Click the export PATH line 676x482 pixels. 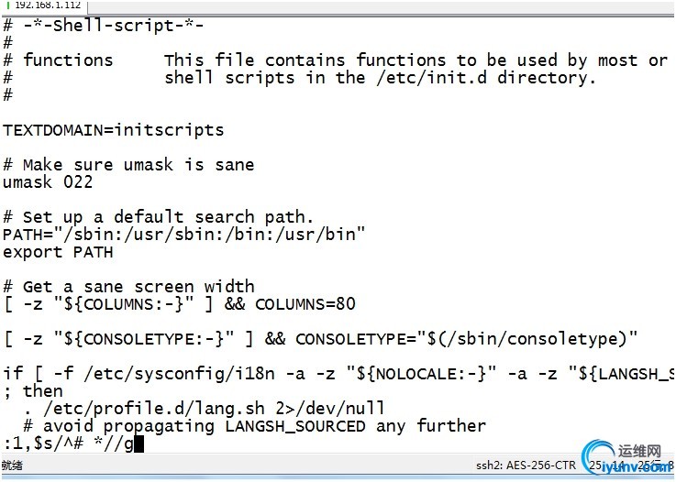coord(58,252)
